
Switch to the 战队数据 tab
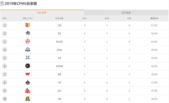[x=42, y=13]
